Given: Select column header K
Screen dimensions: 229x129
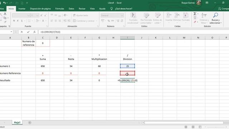Looking at the screenshot, I should coord(156,38).
